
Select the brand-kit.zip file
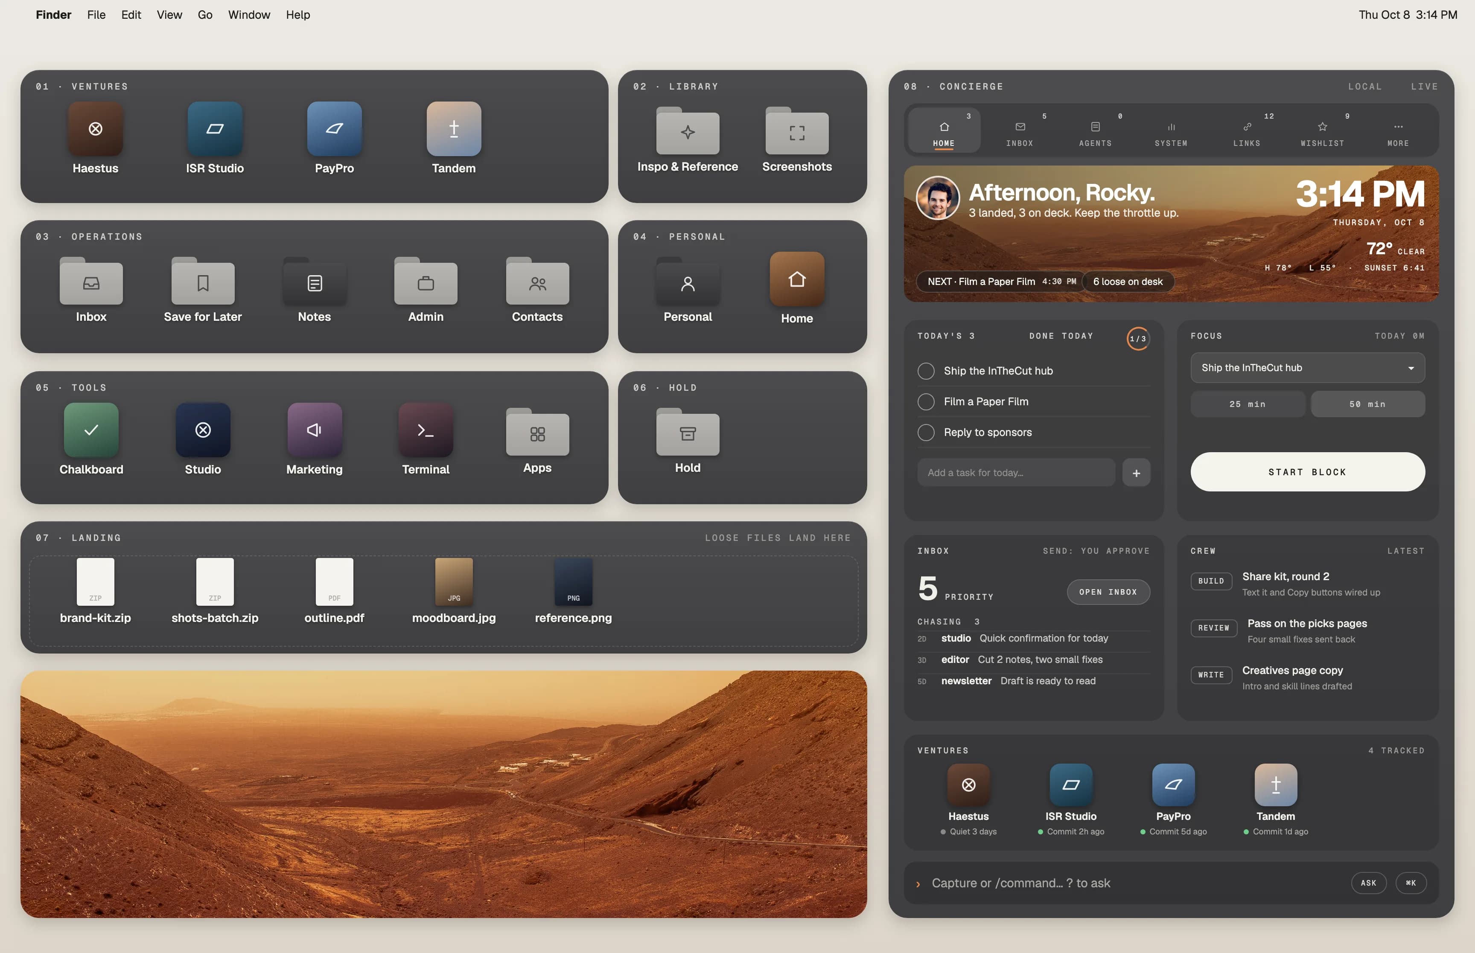[x=95, y=582]
